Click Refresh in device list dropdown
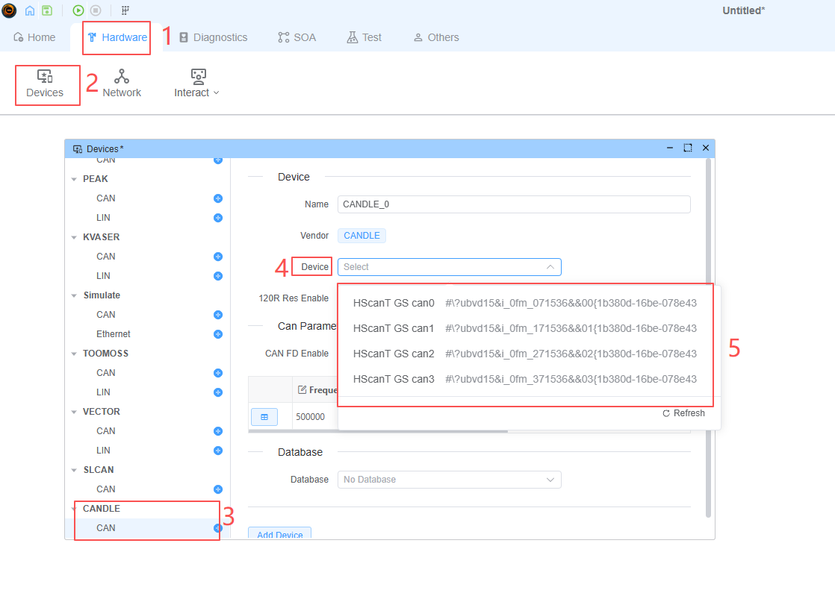835x599 pixels. (x=683, y=413)
